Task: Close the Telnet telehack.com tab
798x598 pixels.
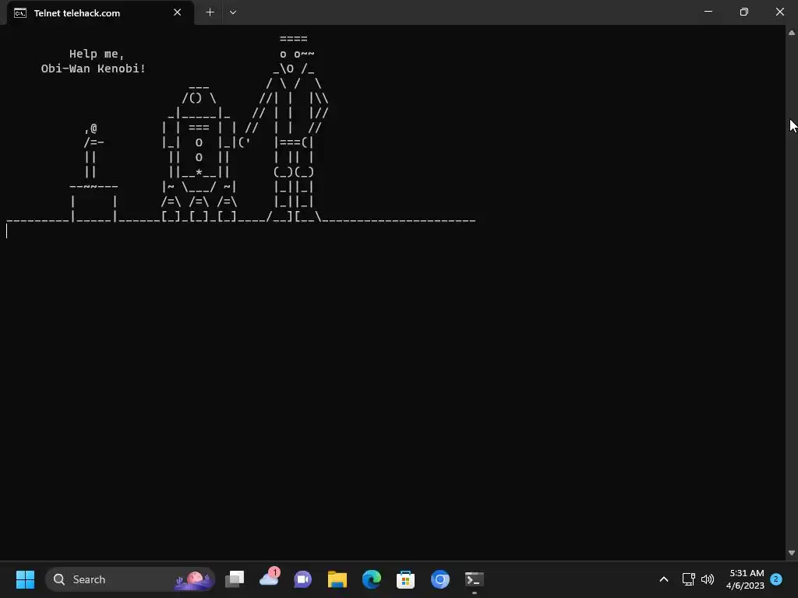Action: tap(177, 12)
